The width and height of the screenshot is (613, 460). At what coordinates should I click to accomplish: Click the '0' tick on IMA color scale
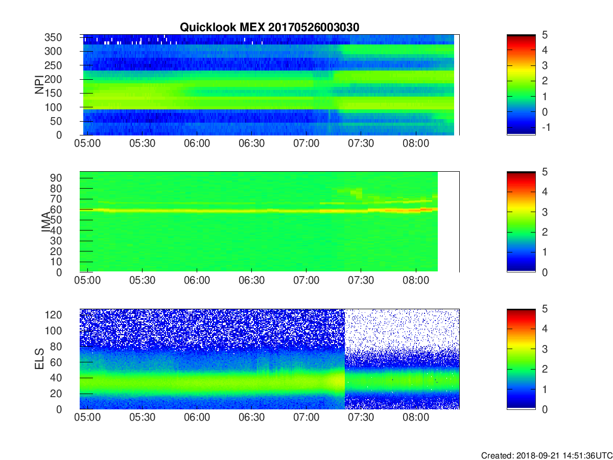[545, 272]
